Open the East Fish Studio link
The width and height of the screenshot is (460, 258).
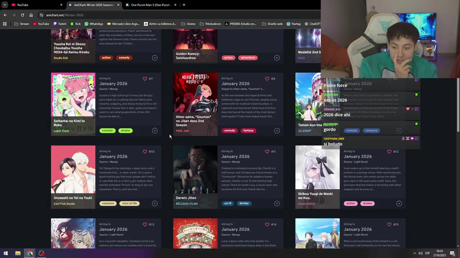click(64, 204)
